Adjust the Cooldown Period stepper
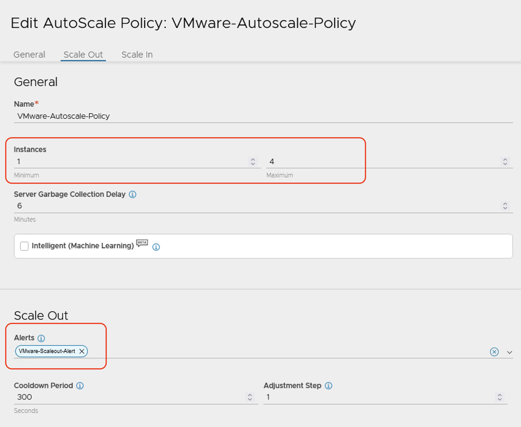Viewport: 521px width, 427px height. pos(250,397)
